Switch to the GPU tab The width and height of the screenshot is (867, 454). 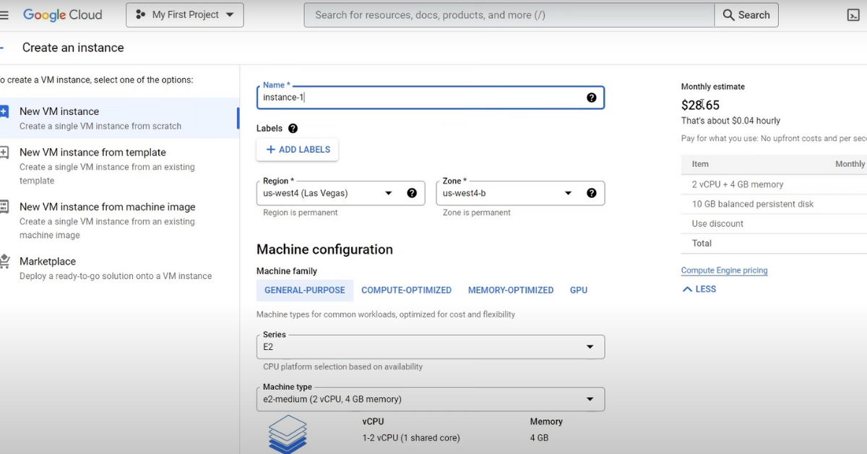click(x=579, y=290)
